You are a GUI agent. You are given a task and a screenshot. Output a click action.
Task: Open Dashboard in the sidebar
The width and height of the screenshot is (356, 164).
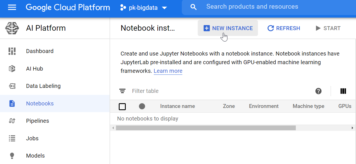coord(55,51)
